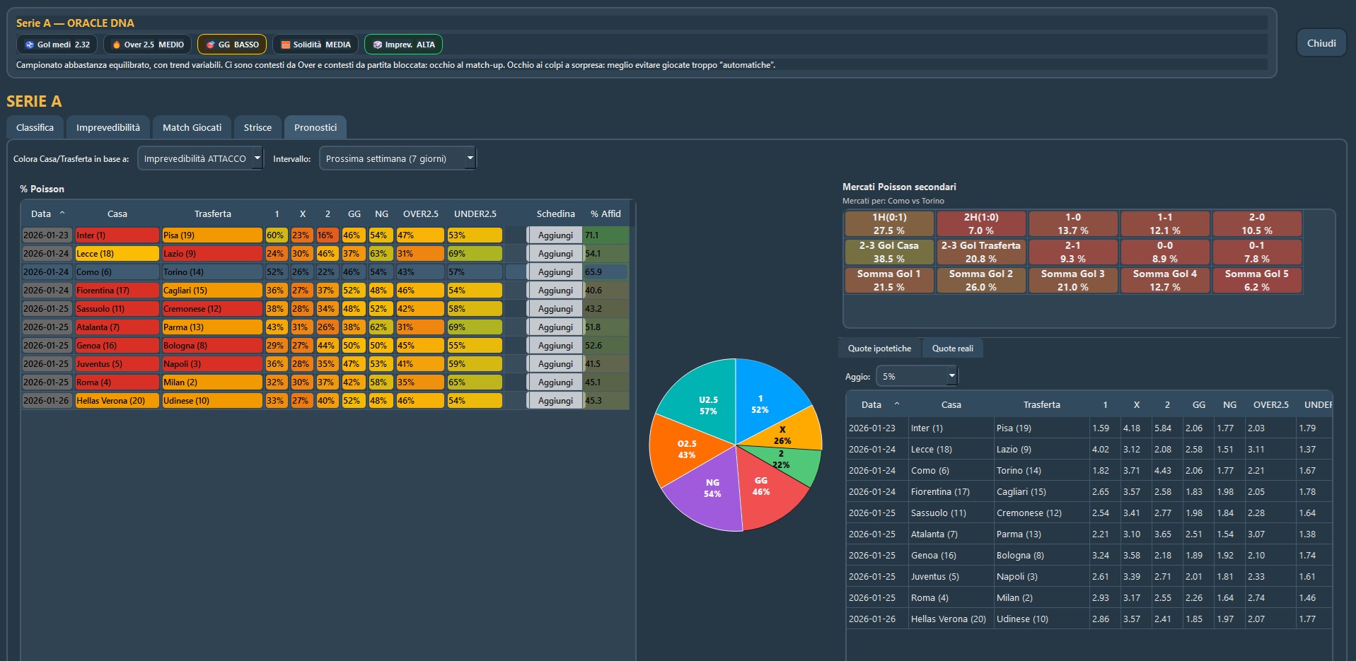Open the Intervallo dropdown

click(x=398, y=158)
